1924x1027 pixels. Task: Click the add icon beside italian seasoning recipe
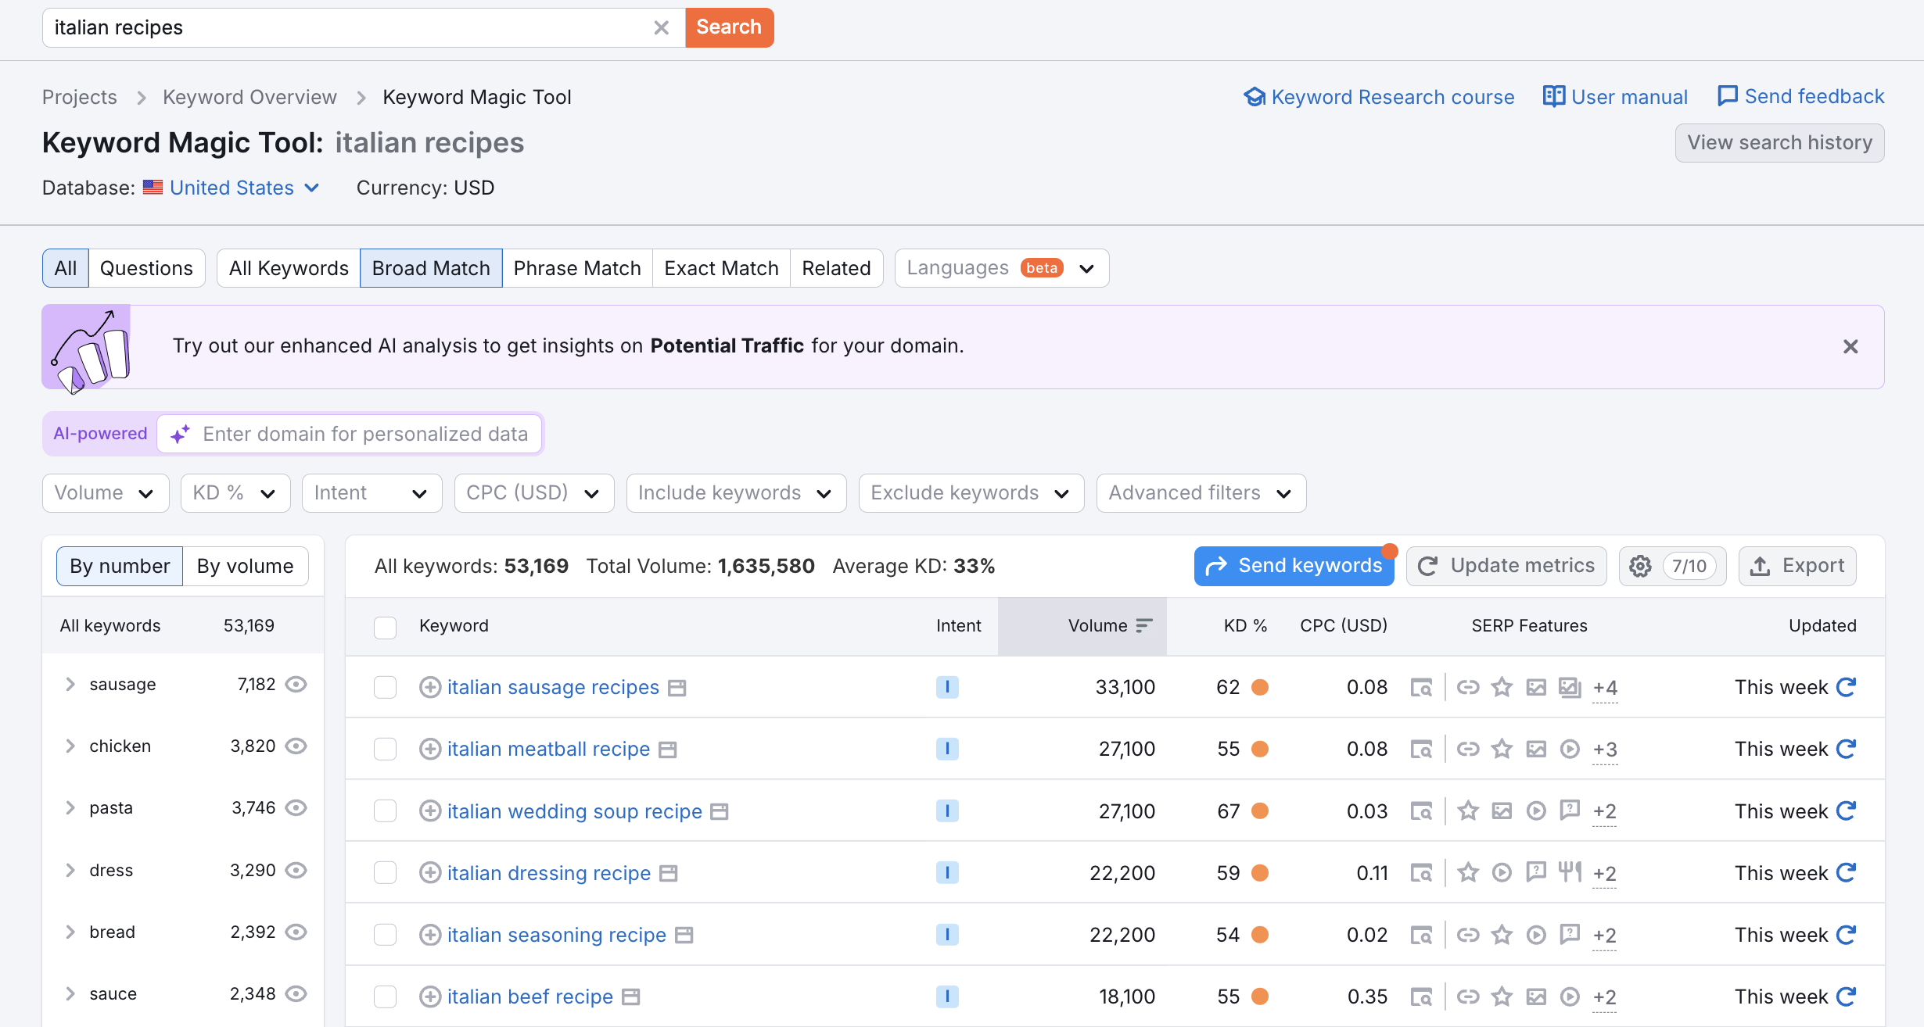(x=430, y=935)
